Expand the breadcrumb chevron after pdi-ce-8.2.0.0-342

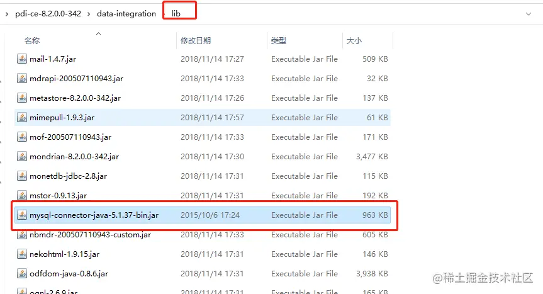point(89,14)
